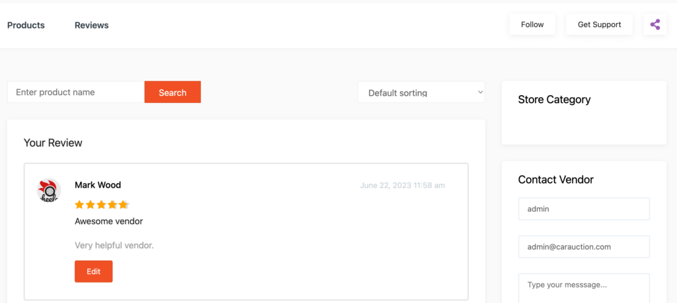Click the purple share icon

coord(655,24)
